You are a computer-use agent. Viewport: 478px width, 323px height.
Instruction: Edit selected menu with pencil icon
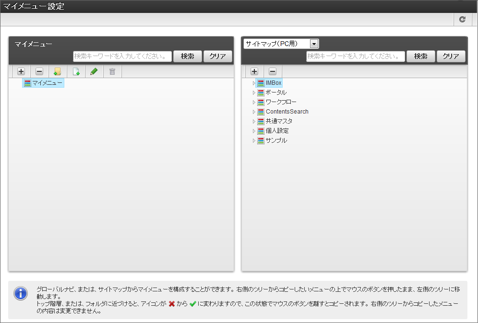tap(94, 71)
